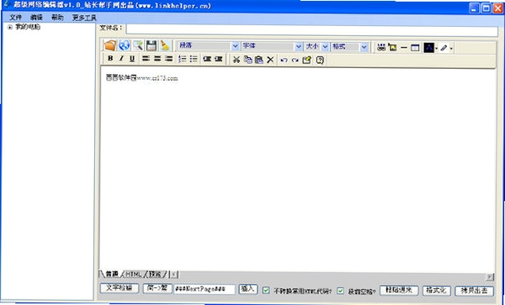This screenshot has height=305, width=505.
Task: Click the scissors cut icon
Action: [x=237, y=60]
